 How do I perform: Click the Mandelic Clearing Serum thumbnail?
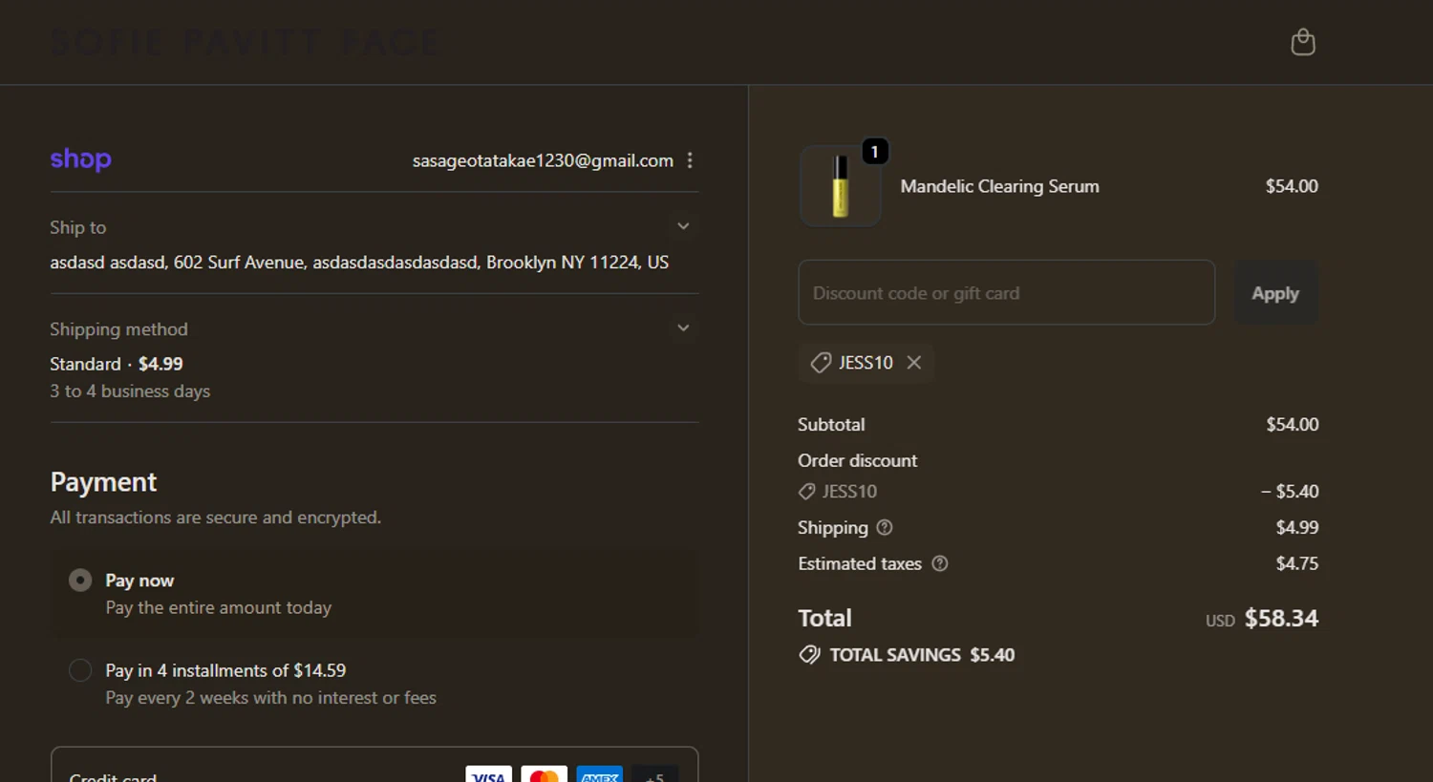click(840, 186)
